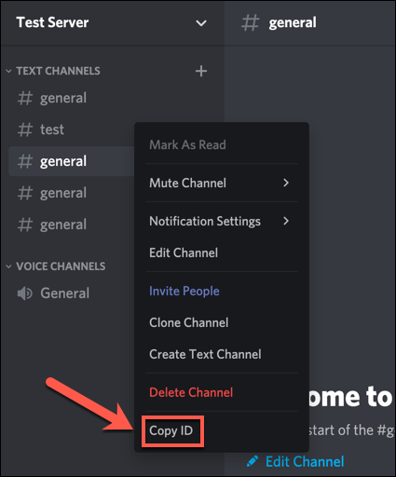Viewport: 396px width, 477px height.
Task: Expand Mute Channel submenu arrow
Action: tap(286, 183)
